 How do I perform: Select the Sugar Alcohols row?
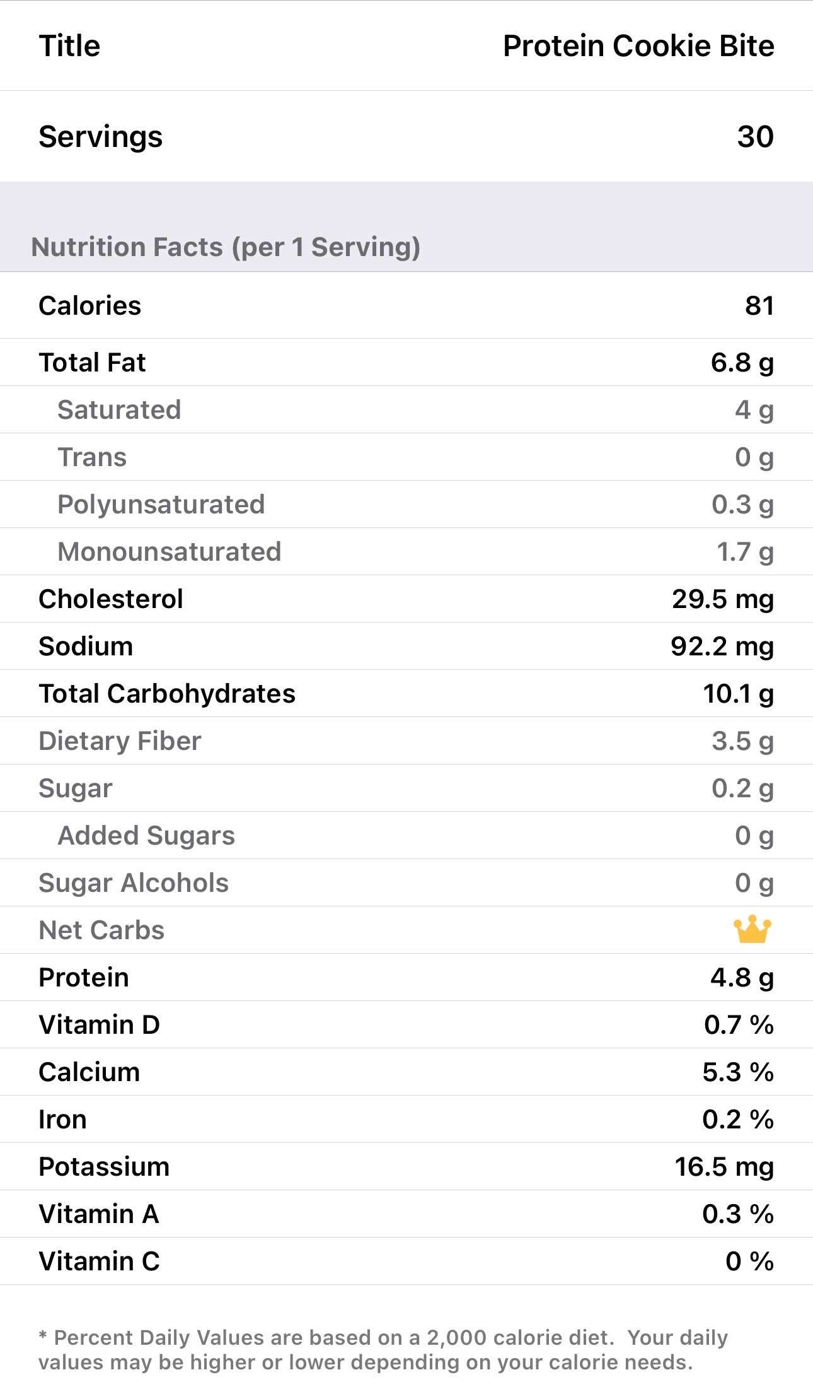[x=406, y=882]
